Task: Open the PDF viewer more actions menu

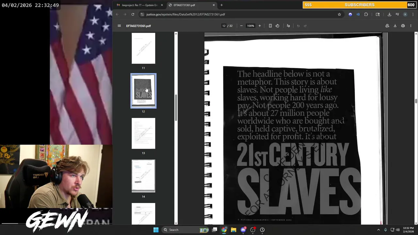Action: point(411,26)
